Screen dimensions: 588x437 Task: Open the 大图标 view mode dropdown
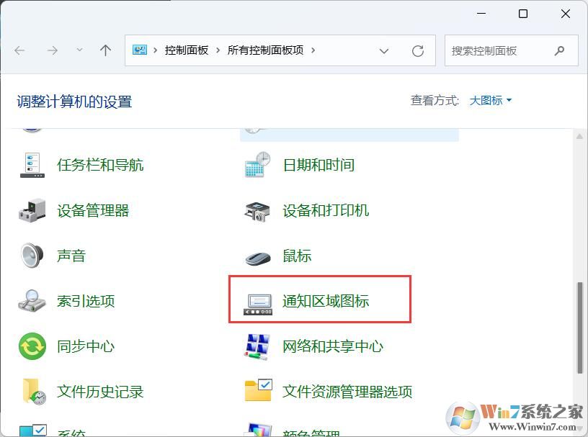click(x=491, y=101)
